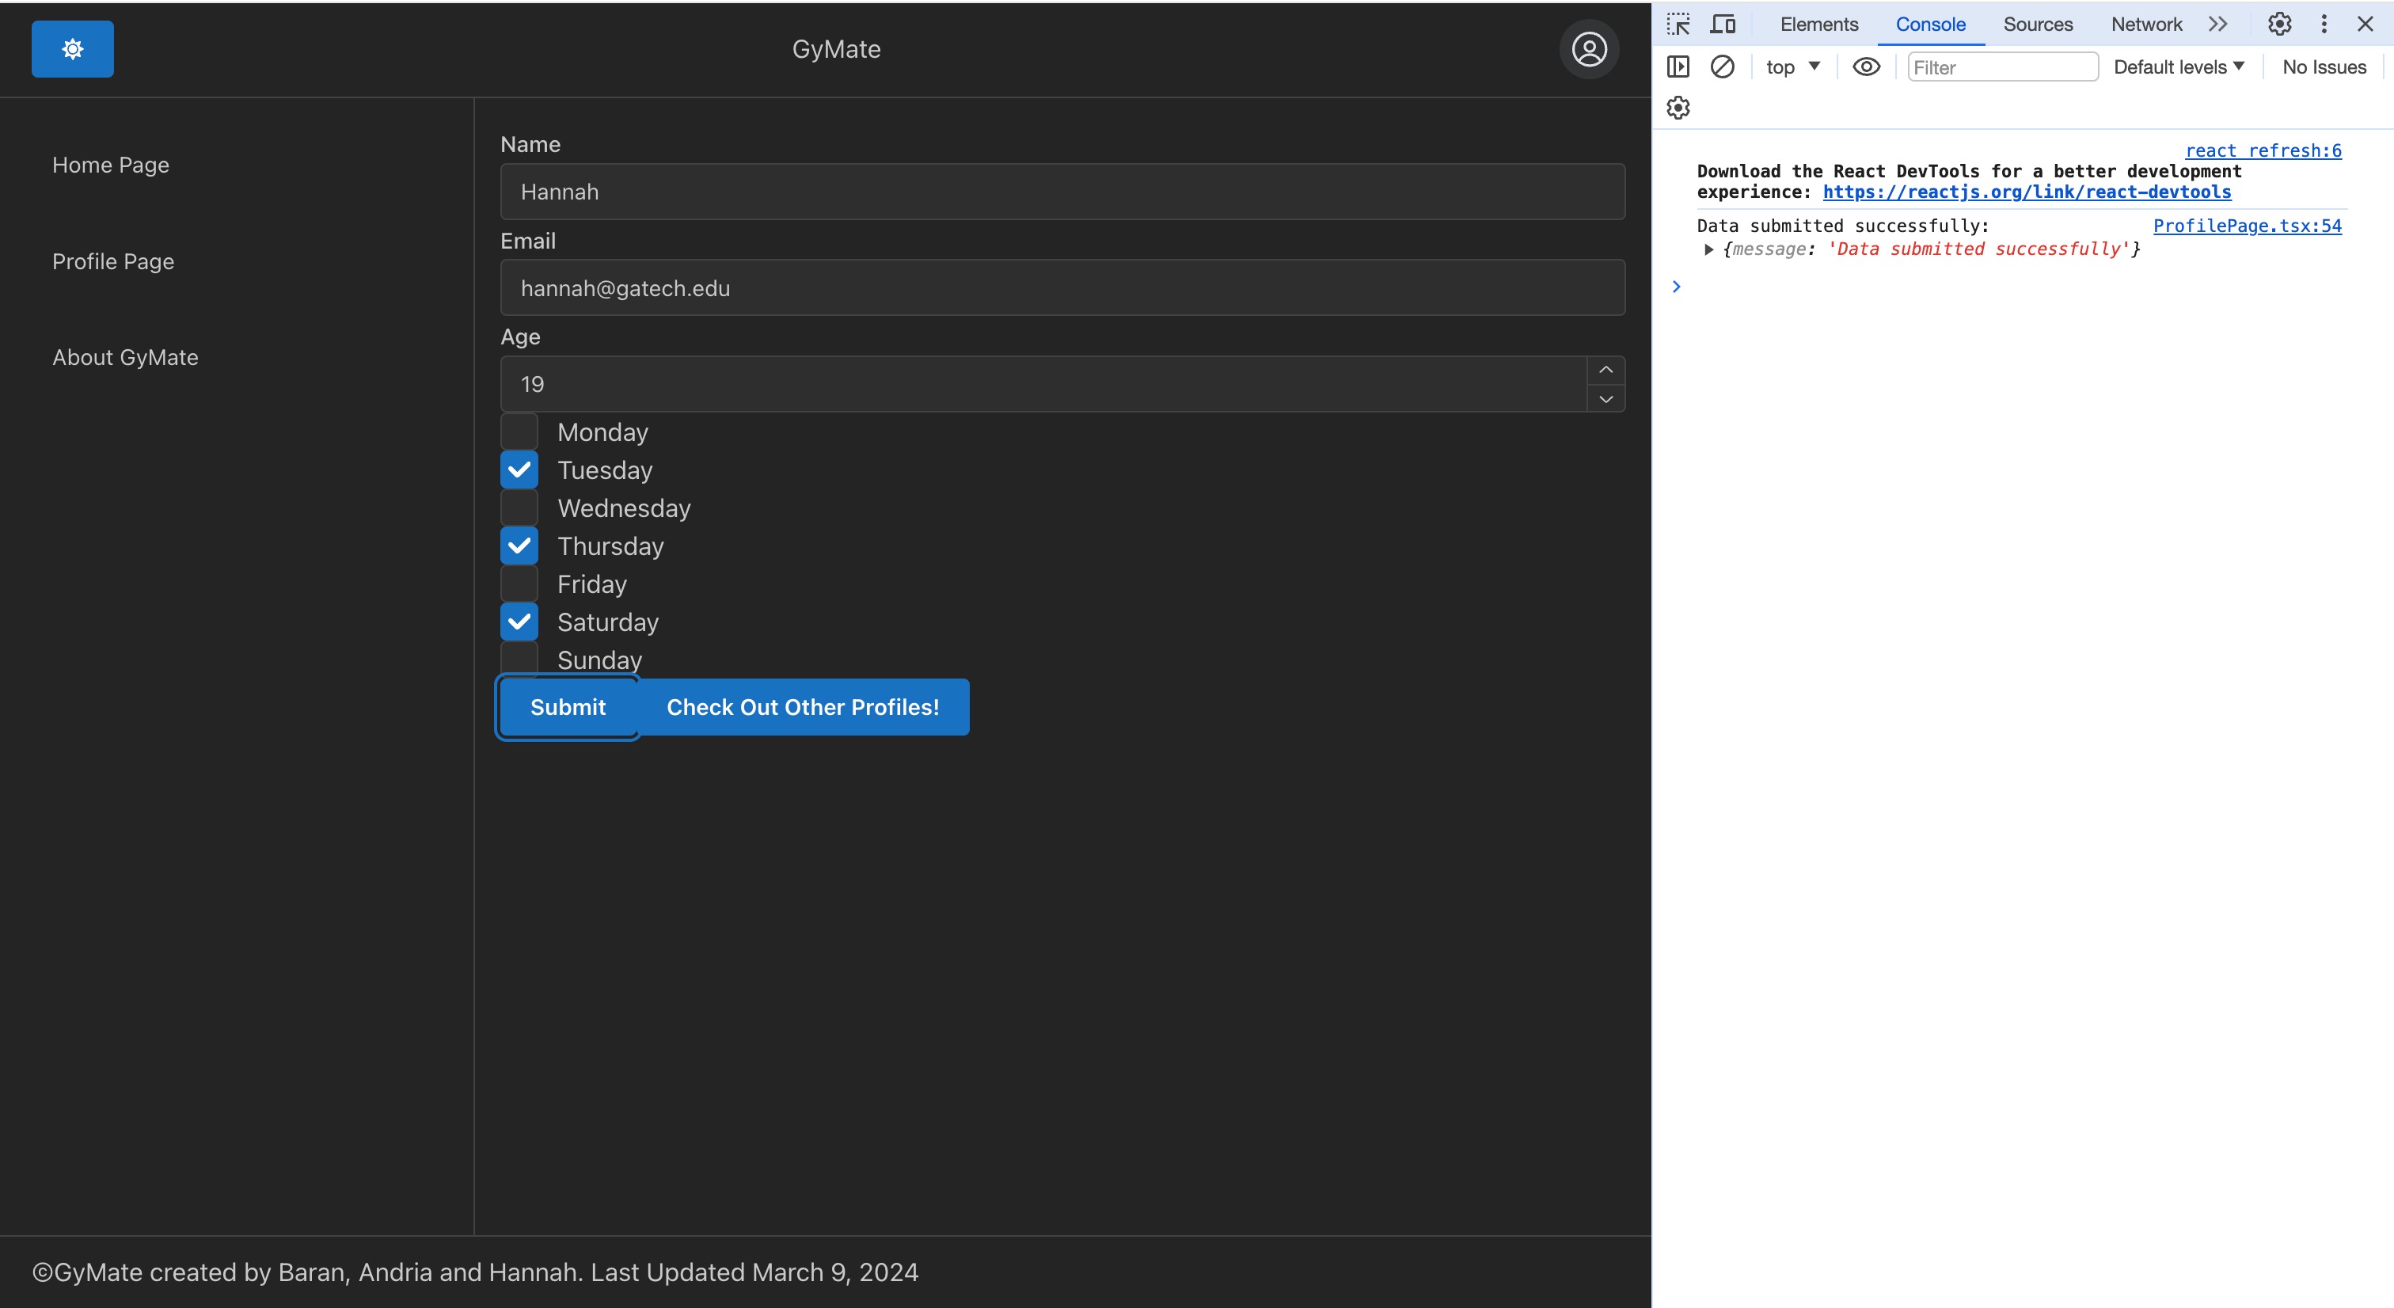Clear the console with the ban icon
2394x1308 pixels.
coord(1722,67)
